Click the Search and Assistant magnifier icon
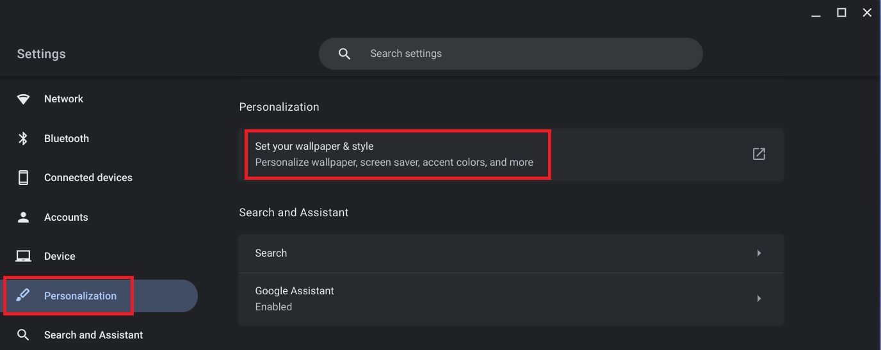Image resolution: width=881 pixels, height=350 pixels. pos(24,335)
